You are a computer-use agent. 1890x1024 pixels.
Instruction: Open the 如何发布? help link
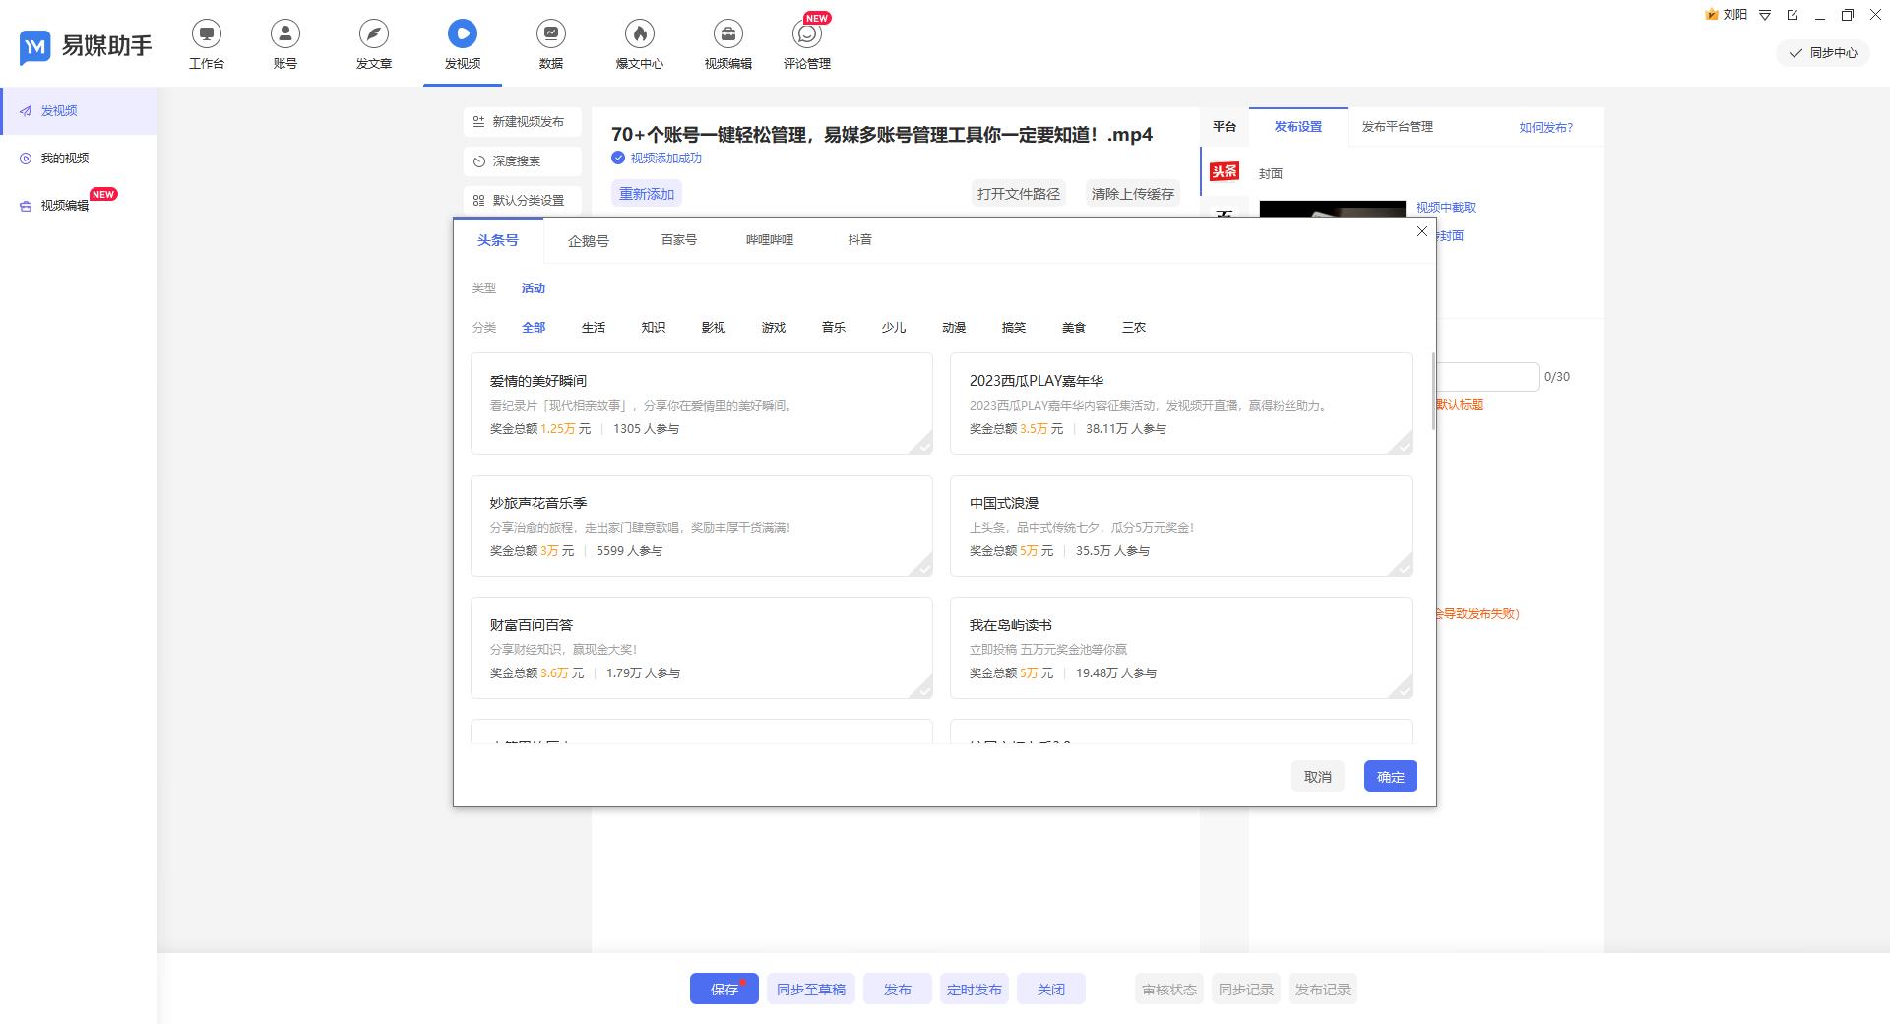(x=1545, y=127)
